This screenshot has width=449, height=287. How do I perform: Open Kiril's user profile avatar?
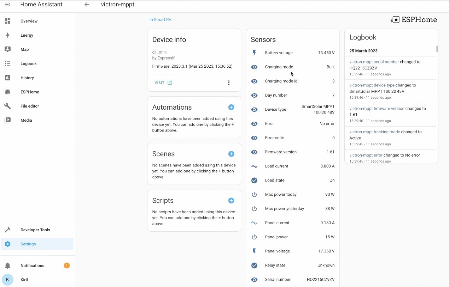(7, 280)
